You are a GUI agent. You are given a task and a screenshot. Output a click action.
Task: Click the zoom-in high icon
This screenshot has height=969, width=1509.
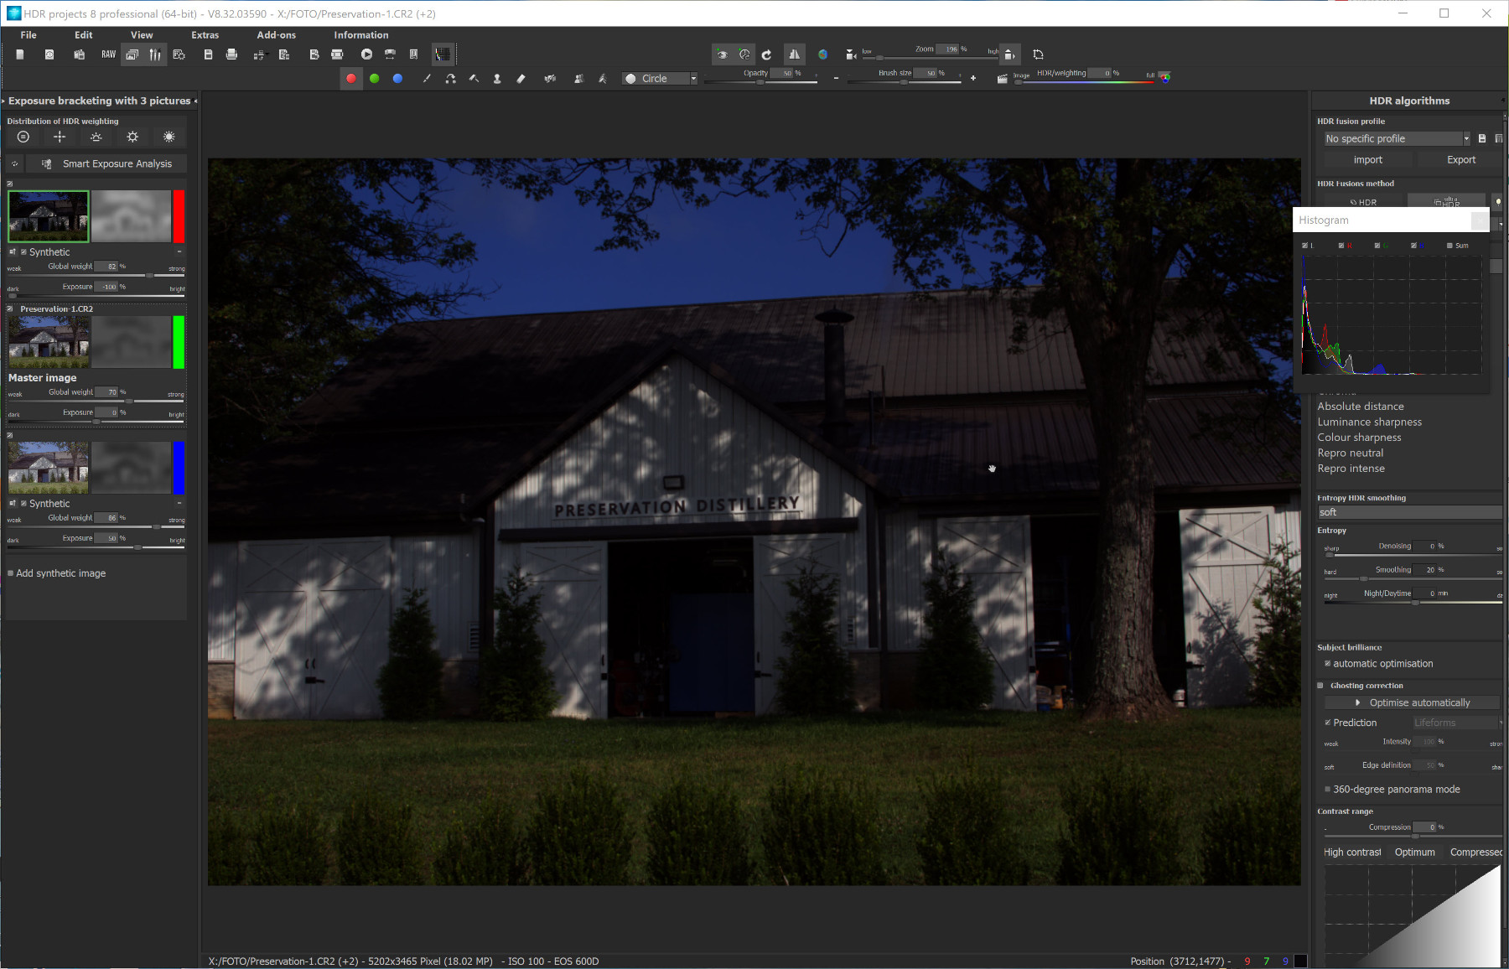click(x=1010, y=54)
